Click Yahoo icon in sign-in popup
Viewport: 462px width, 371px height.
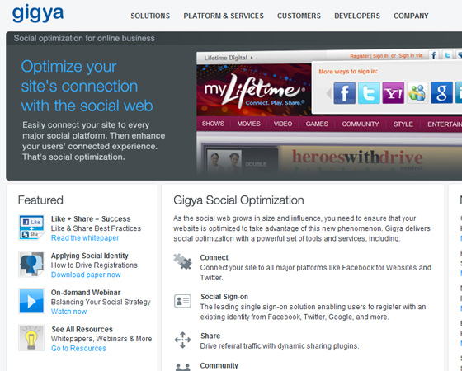[393, 93]
